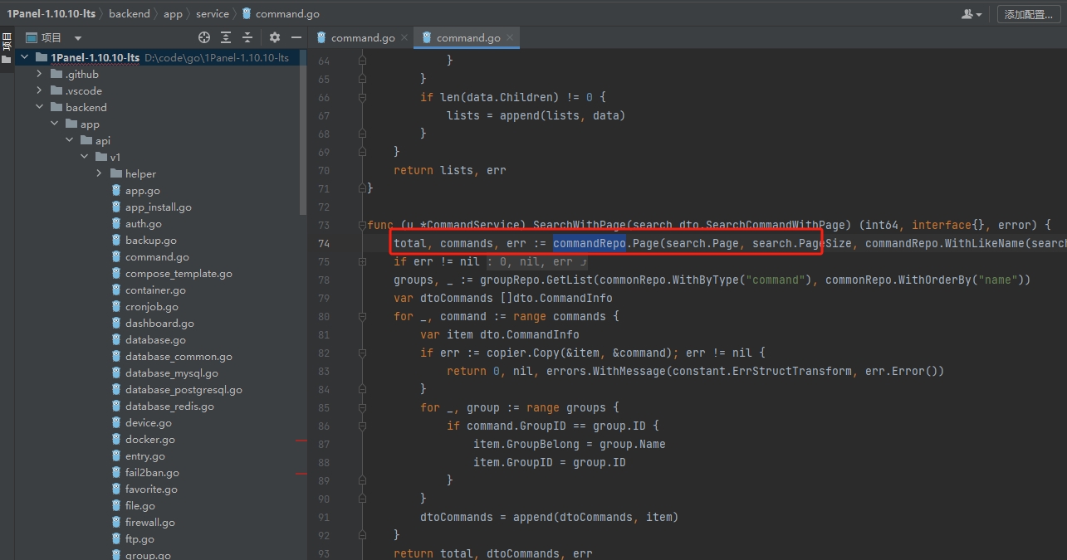This screenshot has height=560, width=1067.
Task: Collapse the backend folder
Action: (x=39, y=107)
